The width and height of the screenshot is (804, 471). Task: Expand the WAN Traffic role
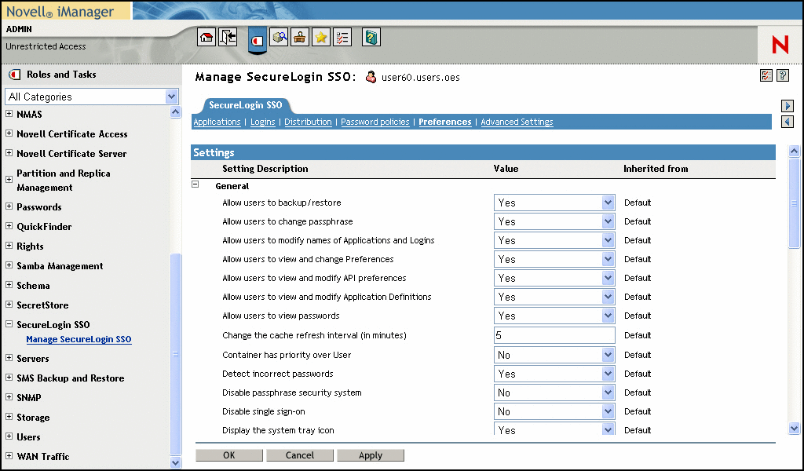tap(9, 455)
